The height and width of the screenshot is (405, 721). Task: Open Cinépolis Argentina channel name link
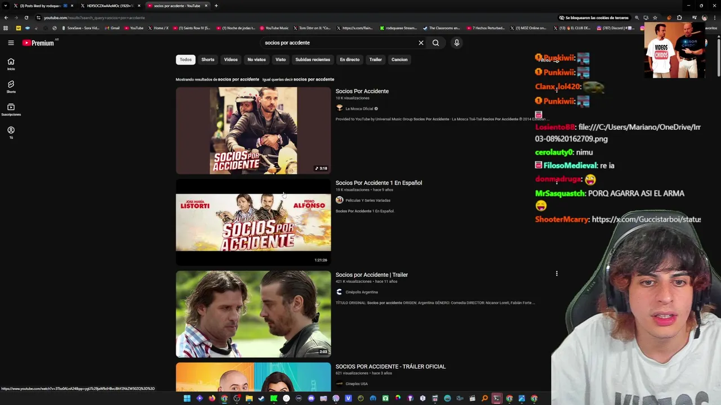pos(362,292)
